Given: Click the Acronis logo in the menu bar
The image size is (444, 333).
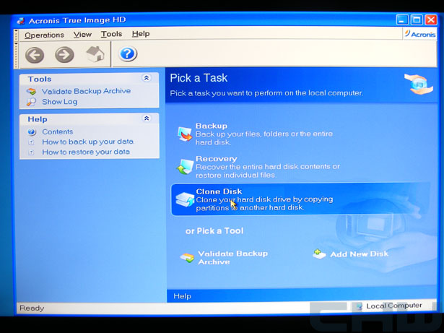Looking at the screenshot, I should 420,34.
